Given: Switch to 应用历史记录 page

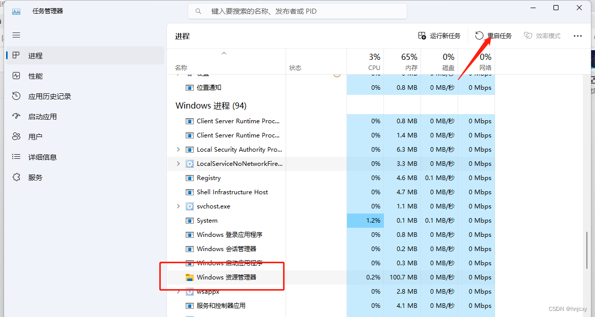Looking at the screenshot, I should [85, 96].
